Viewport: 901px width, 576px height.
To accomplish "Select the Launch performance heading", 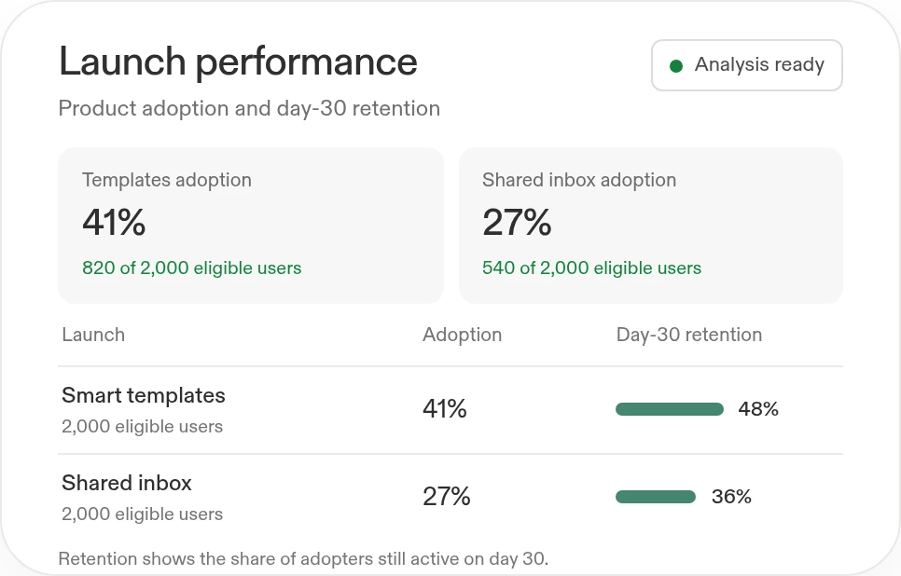I will 238,62.
